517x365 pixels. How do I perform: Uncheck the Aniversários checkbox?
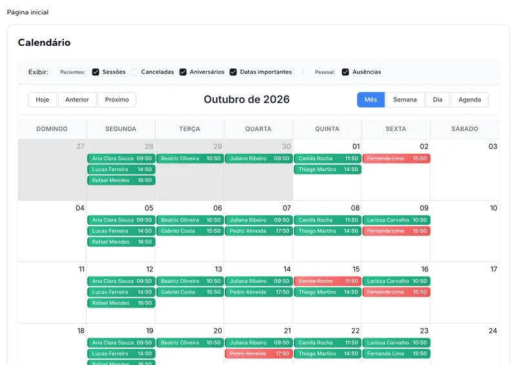183,72
